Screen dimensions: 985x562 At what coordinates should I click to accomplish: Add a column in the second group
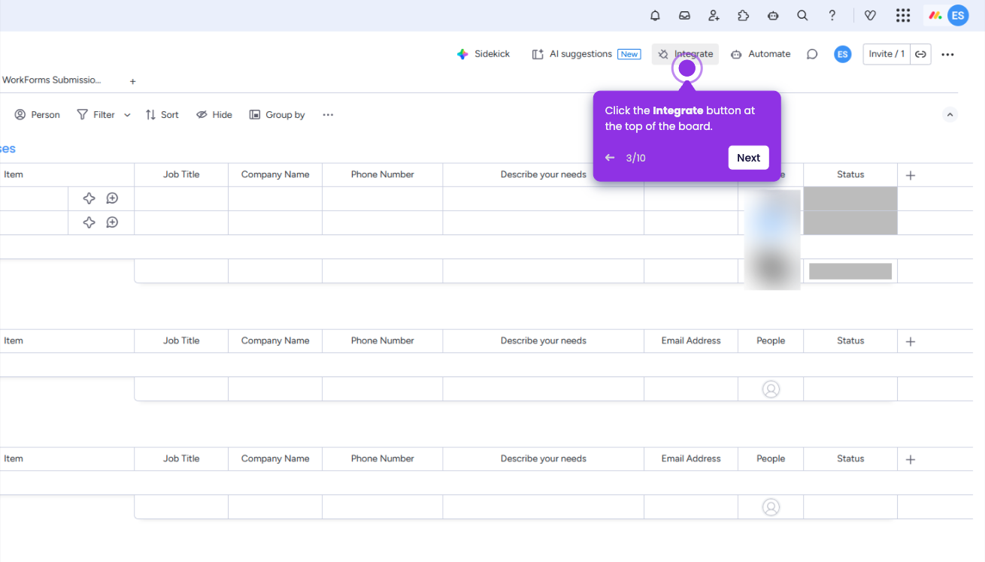coord(911,341)
